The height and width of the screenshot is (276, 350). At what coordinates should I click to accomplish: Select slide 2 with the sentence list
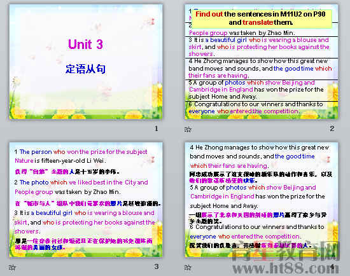click(262, 62)
